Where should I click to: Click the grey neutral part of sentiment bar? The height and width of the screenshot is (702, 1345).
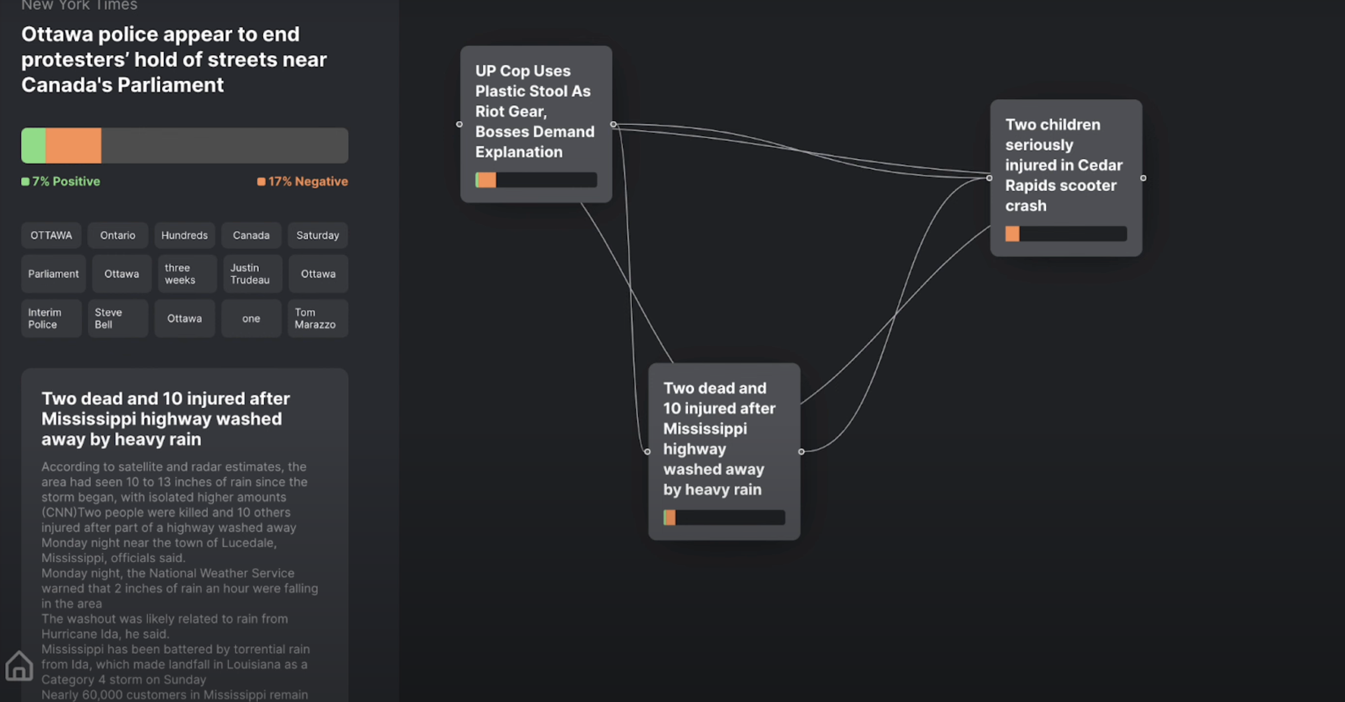pyautogui.click(x=224, y=146)
